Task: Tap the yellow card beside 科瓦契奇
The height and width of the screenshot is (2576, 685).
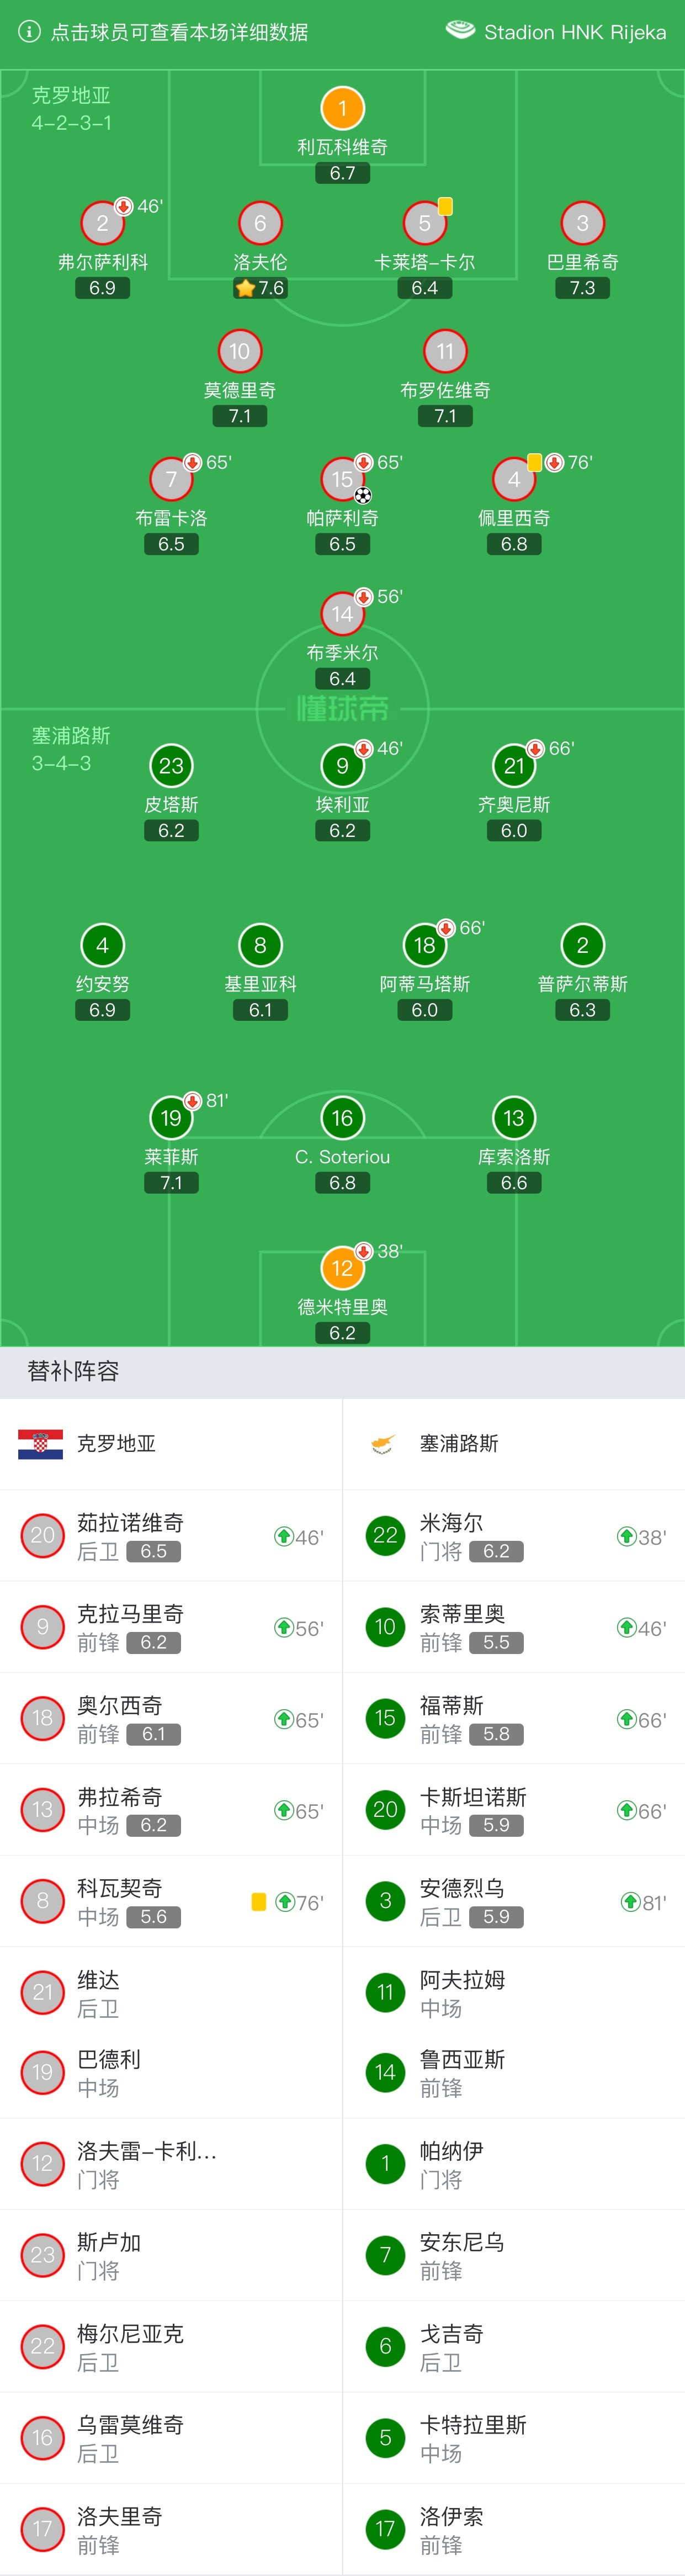Action: pos(258,1902)
